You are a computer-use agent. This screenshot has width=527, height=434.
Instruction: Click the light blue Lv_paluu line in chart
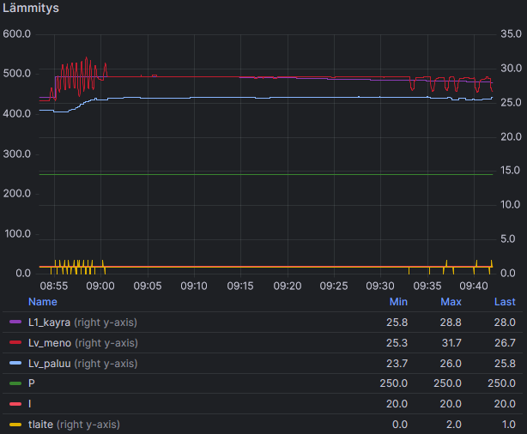(265, 98)
